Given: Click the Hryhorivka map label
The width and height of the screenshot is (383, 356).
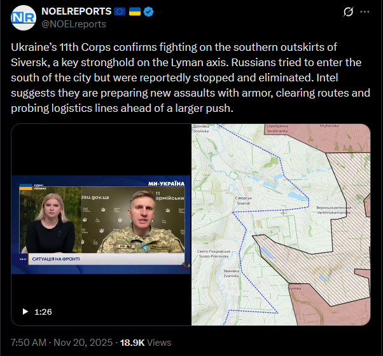Looking at the screenshot, I should point(330,126).
